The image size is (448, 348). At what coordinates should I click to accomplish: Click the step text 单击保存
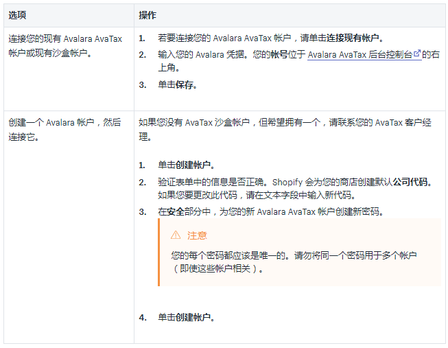pyautogui.click(x=178, y=84)
